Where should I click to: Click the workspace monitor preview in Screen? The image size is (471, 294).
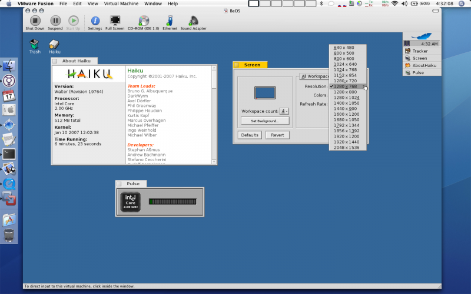click(265, 93)
